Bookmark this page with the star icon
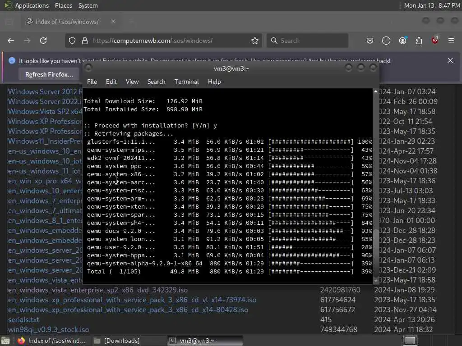Viewport: 462px width, 346px height. [x=255, y=41]
